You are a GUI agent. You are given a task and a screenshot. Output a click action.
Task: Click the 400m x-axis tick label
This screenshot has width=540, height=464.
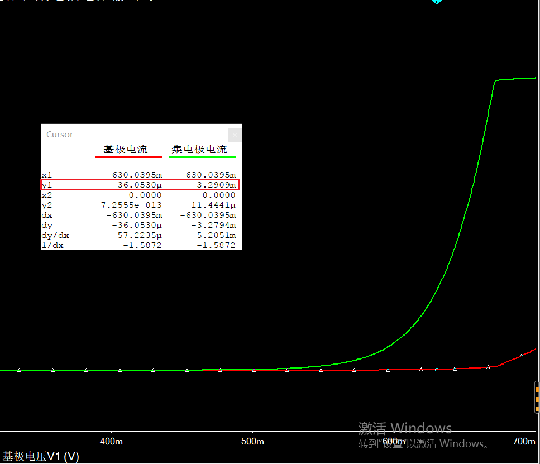(x=111, y=442)
